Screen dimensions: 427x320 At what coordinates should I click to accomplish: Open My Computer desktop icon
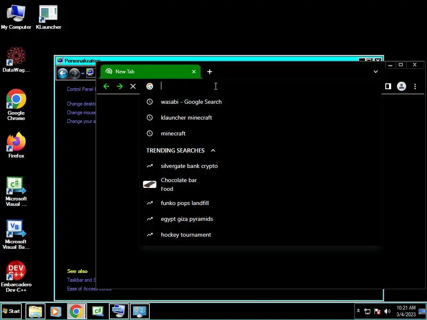tap(16, 17)
